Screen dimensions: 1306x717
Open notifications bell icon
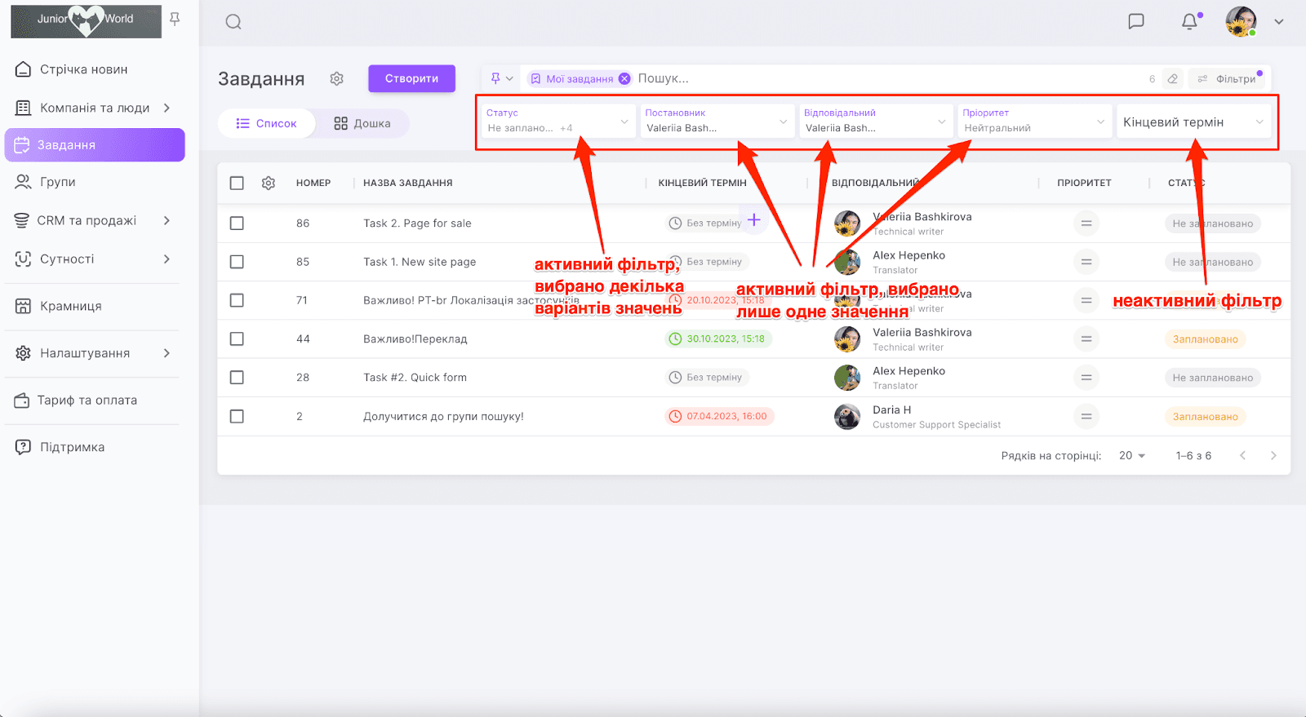pyautogui.click(x=1190, y=22)
